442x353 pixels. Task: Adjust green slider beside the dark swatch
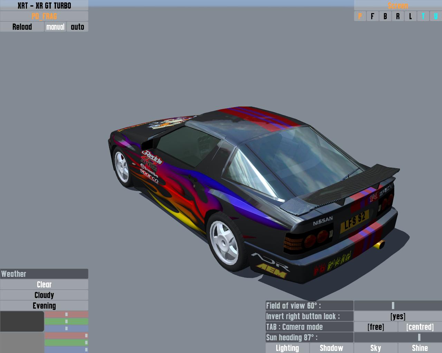coord(66,322)
